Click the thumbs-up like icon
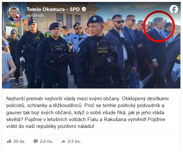 9,141
